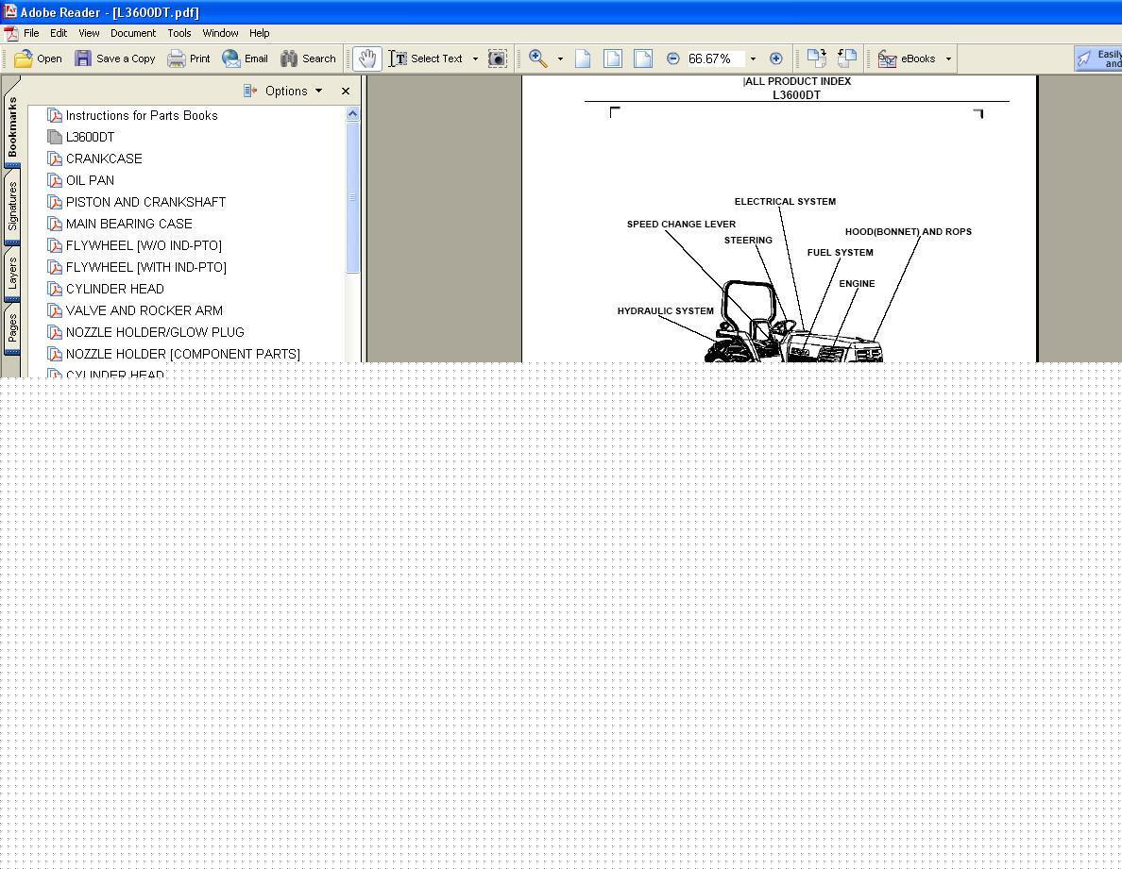The image size is (1122, 869).
Task: Set view to Fit Width icon
Action: [x=643, y=58]
